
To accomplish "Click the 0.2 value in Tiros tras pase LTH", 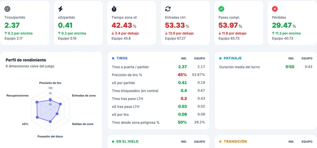I will tap(184, 99).
